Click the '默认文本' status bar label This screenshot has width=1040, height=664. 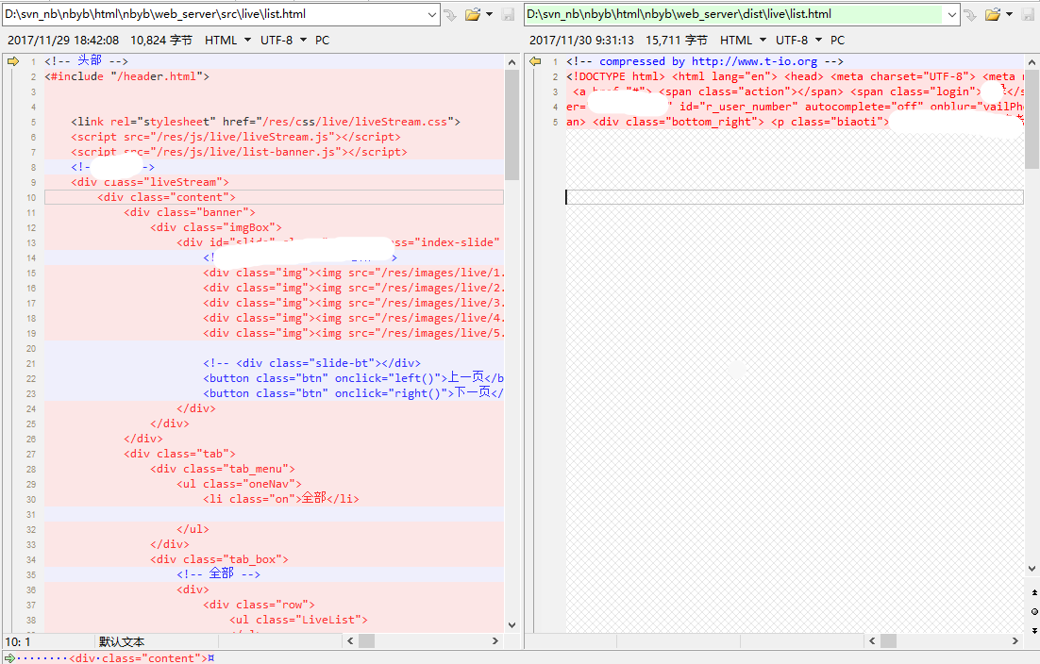(122, 641)
